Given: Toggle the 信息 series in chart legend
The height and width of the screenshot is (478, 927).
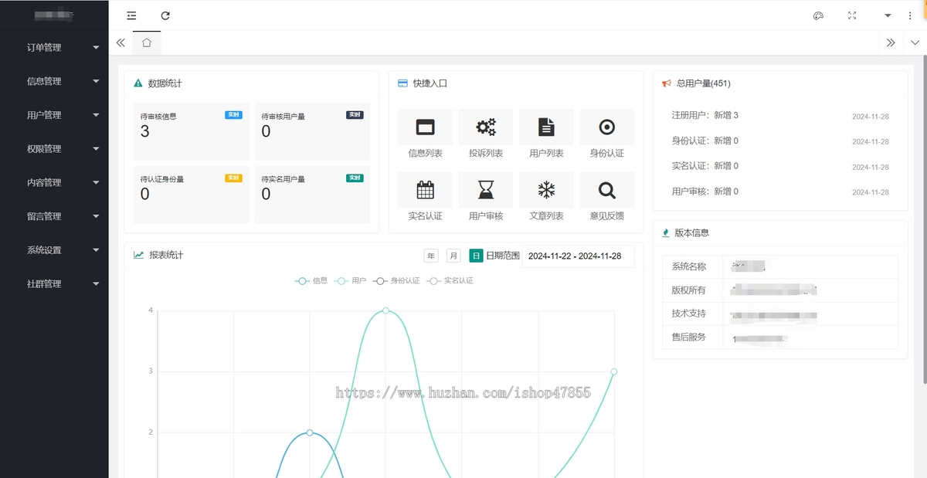Looking at the screenshot, I should pos(311,281).
